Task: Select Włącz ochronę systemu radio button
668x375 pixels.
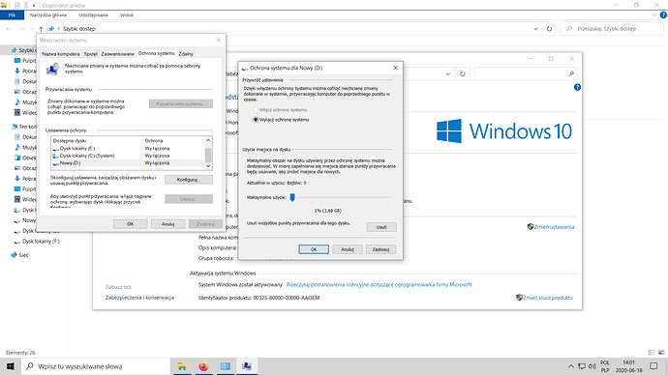Action: tap(256, 109)
